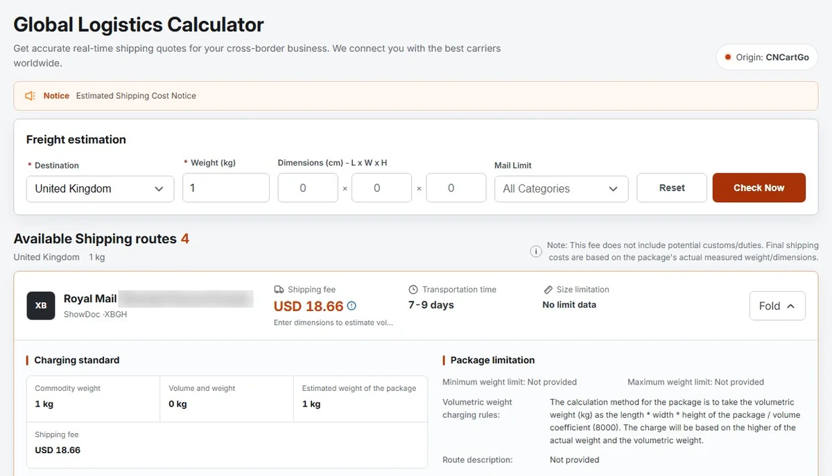
Task: Click the Estimated weight of the package cell
Action: (361, 398)
